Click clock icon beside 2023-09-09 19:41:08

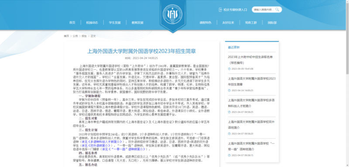pyautogui.click(x=229, y=69)
